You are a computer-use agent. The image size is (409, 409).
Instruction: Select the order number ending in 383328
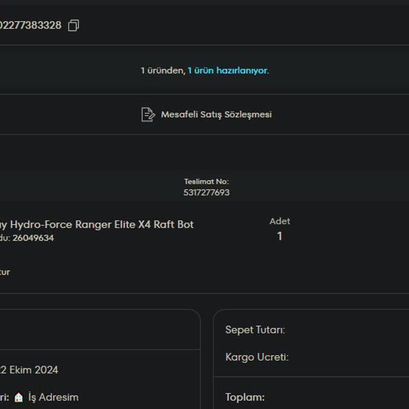click(30, 26)
